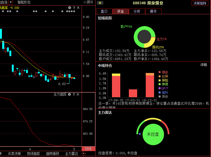Switch to 盘口 tab
211x157 pixels.
[x=104, y=11]
